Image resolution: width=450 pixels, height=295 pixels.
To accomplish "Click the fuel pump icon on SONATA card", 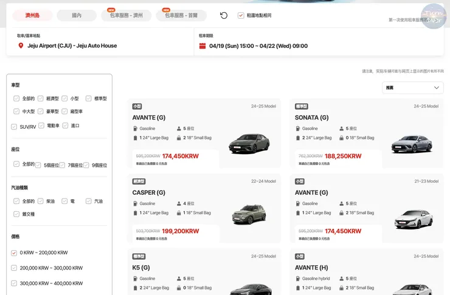I will click(298, 129).
